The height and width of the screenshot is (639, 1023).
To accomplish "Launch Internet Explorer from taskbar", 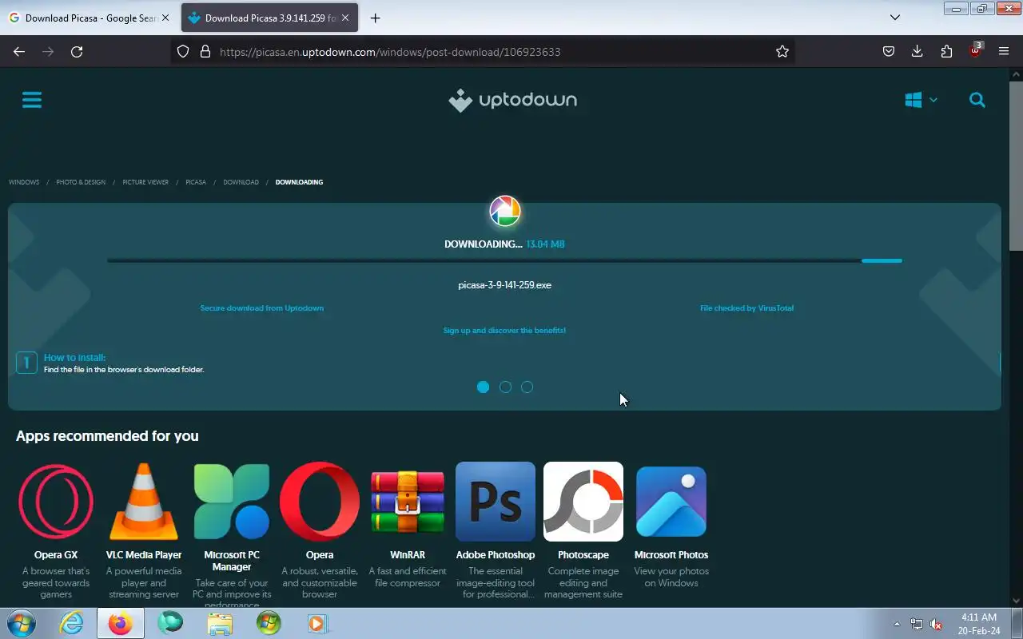I will point(72,623).
